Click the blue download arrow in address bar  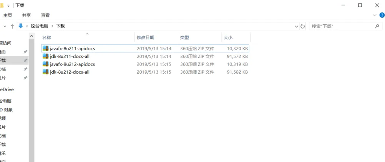(x=21, y=26)
